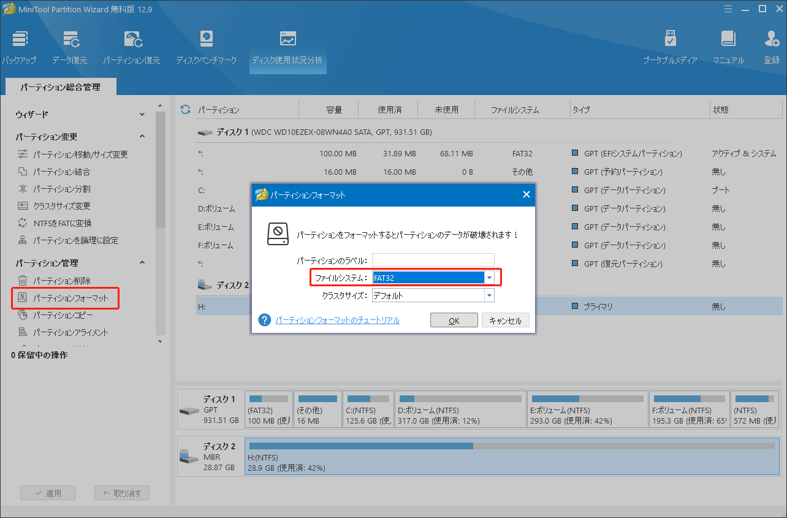Choose パーティションフォーマット in the sidebar
The width and height of the screenshot is (787, 518).
point(65,298)
